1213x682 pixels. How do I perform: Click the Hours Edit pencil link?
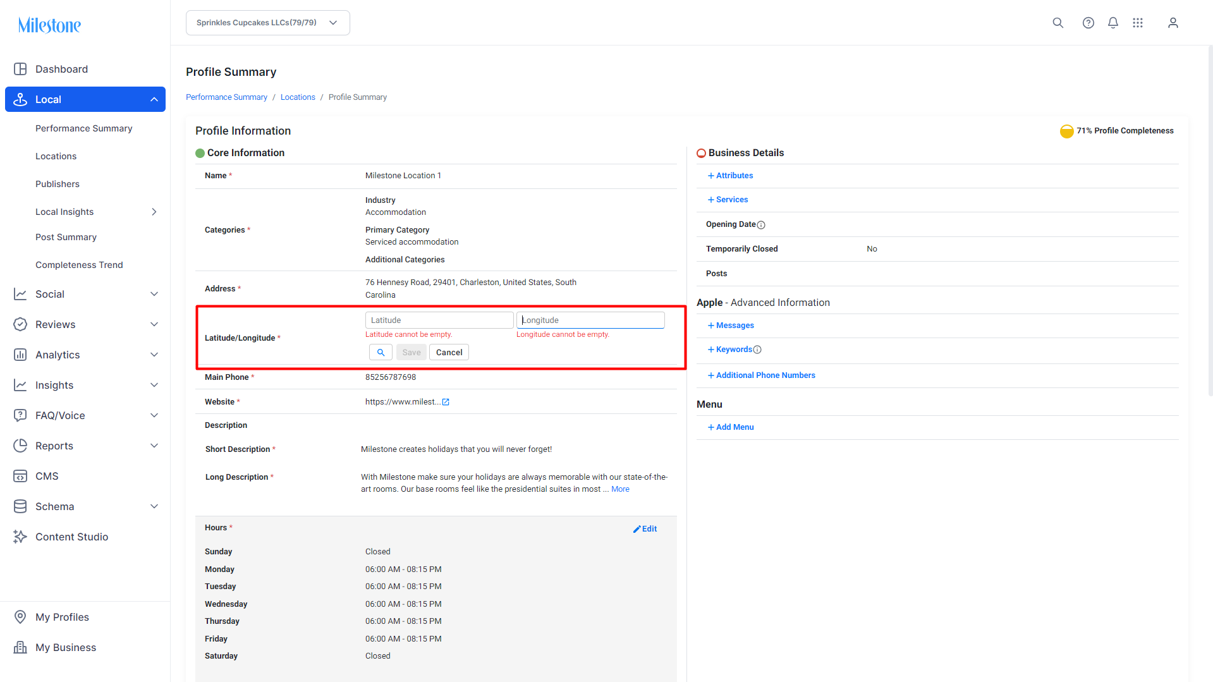click(645, 529)
